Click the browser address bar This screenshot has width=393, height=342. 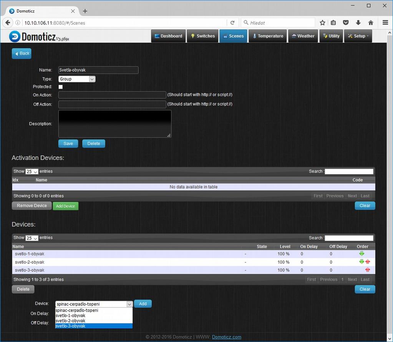(x=124, y=23)
